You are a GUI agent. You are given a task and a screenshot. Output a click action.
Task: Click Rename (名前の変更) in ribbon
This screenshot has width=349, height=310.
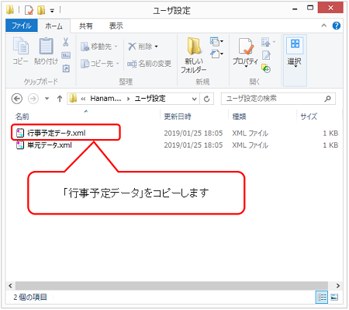pos(149,64)
